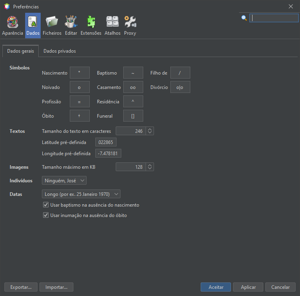Switch to the Editar preferences section
This screenshot has width=300, height=296.
71,26
